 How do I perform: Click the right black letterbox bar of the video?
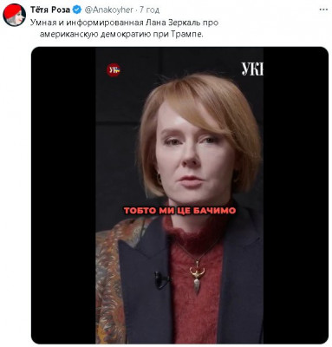point(296,195)
